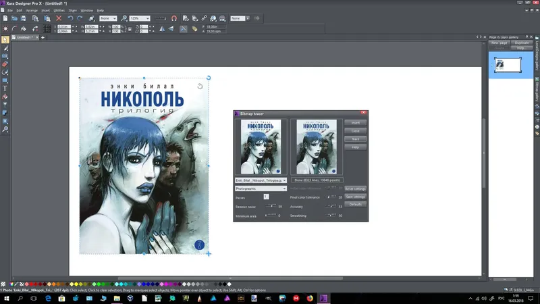Activate the Zoom magnifier tool
The width and height of the screenshot is (540, 304).
pos(5,128)
